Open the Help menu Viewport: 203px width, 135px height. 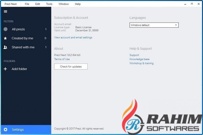78,4
